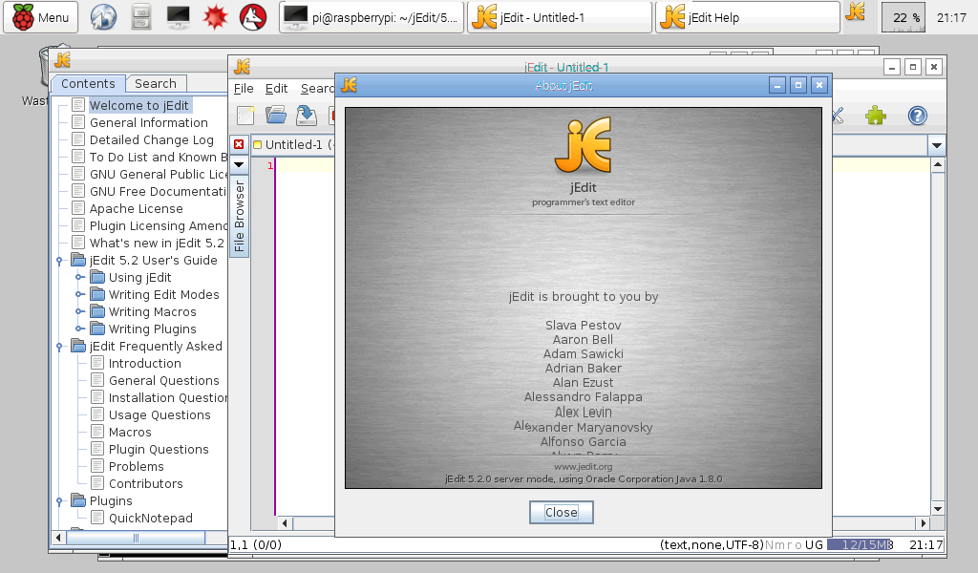Image resolution: width=978 pixels, height=573 pixels.
Task: Switch to jEdit Help taskbar entry
Action: click(x=747, y=17)
